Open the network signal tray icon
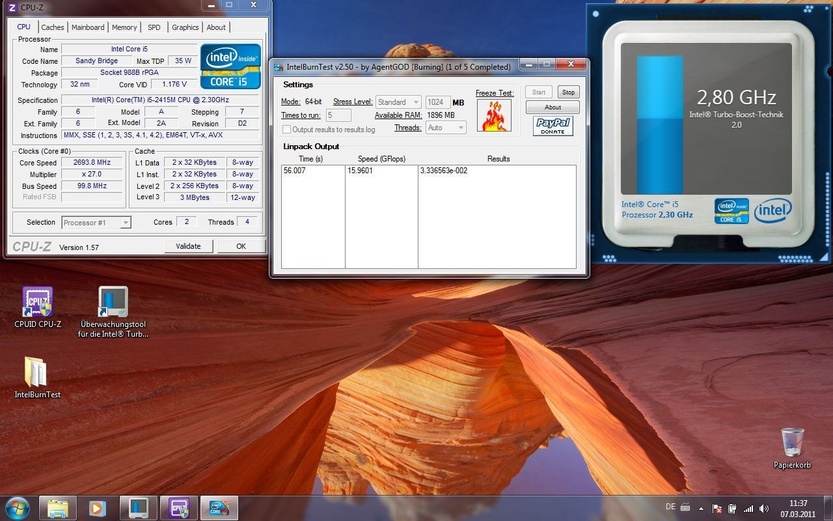 point(748,509)
